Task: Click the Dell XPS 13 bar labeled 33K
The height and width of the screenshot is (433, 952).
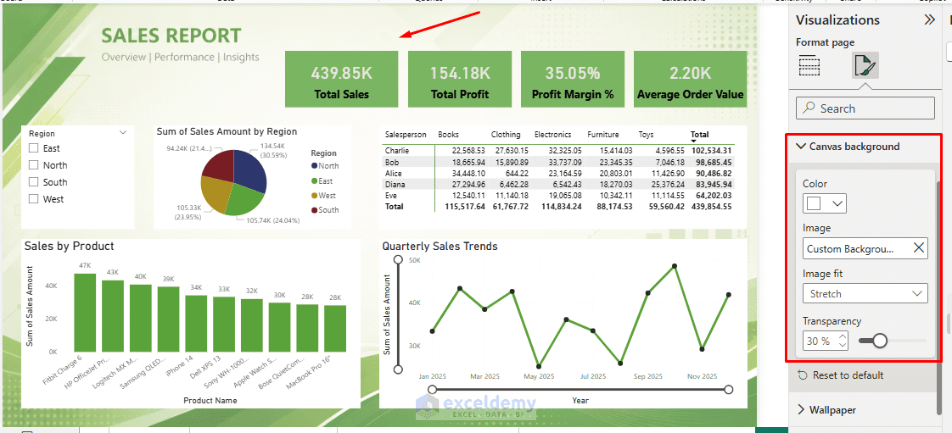Action: tap(224, 325)
